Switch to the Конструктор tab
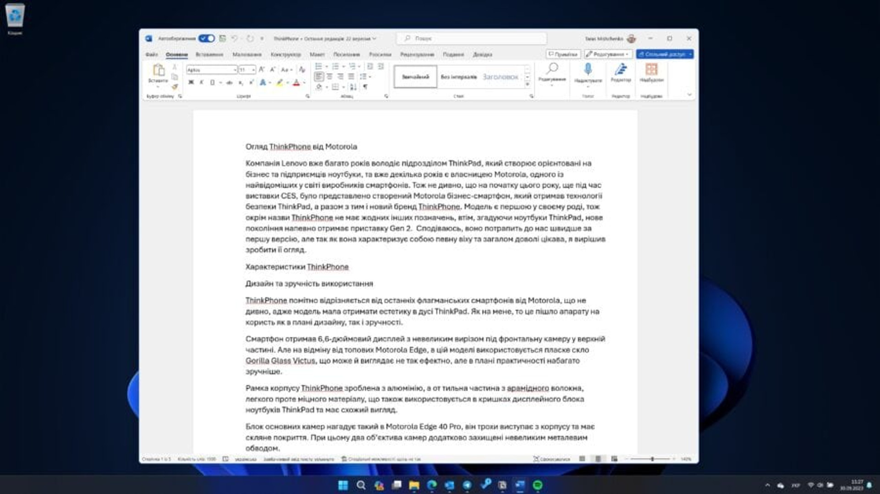The width and height of the screenshot is (880, 494). coord(286,54)
